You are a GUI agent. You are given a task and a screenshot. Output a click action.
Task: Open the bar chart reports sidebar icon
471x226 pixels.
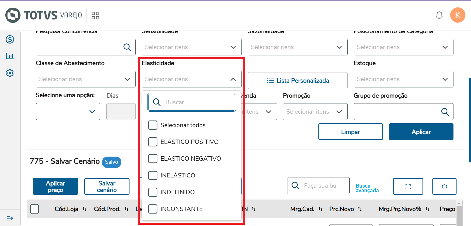10,56
